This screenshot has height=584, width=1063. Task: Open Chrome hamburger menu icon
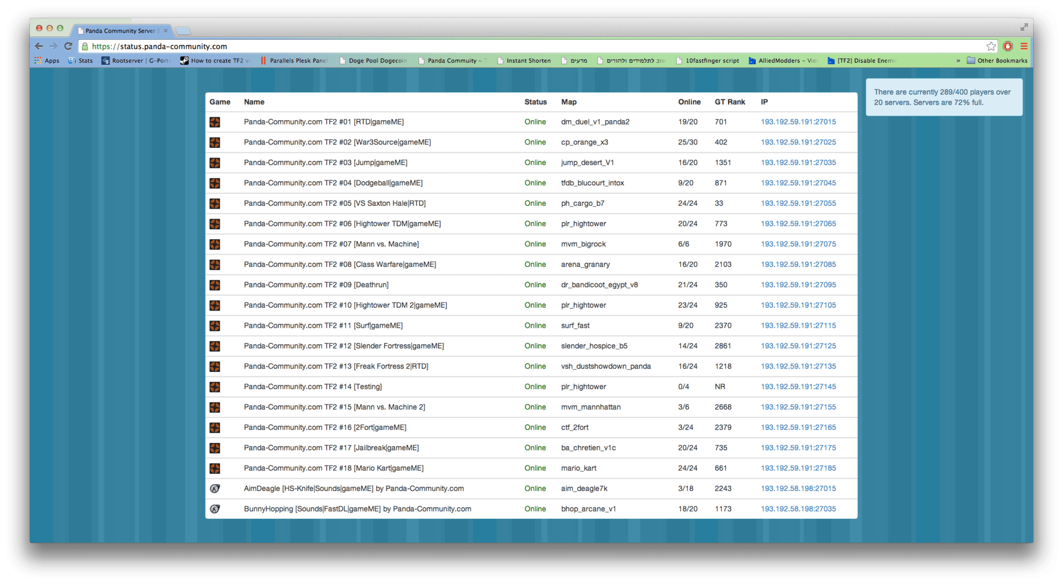[1024, 46]
